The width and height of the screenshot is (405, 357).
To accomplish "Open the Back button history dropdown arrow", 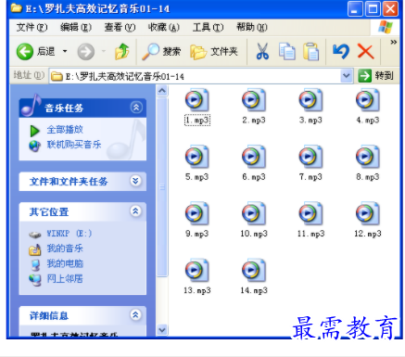I will (65, 51).
